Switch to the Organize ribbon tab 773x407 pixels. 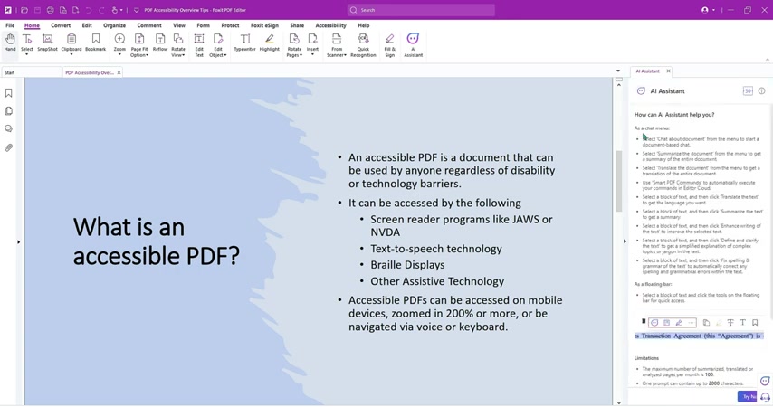tap(114, 25)
